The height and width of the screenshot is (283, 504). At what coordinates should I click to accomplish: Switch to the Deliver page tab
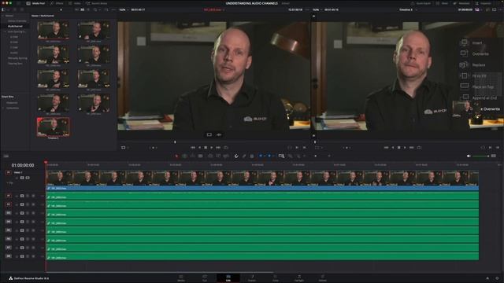(x=322, y=277)
